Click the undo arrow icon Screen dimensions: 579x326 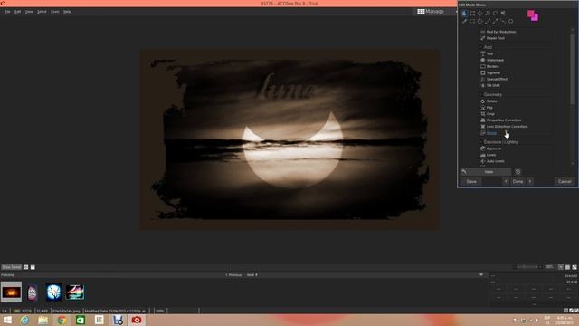[464, 172]
